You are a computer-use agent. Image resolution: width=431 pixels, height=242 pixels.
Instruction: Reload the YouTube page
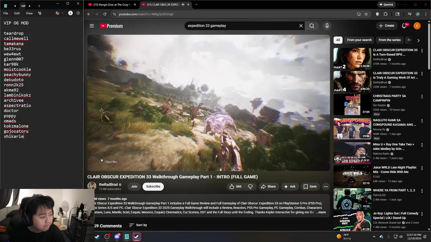[x=105, y=14]
